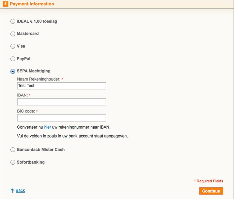Click the Naam Rekeninghouder text field
The image size is (234, 199).
(x=62, y=86)
